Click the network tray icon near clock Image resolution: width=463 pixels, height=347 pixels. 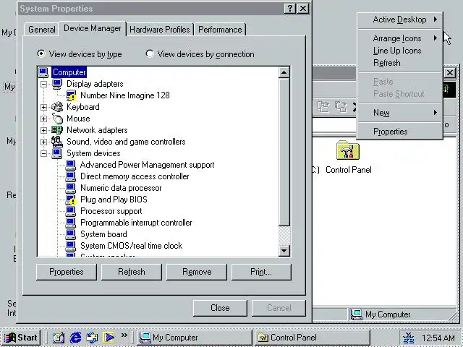click(409, 338)
